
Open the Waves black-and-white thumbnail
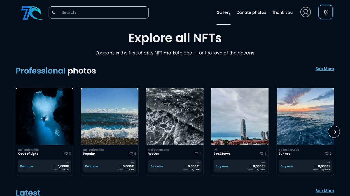[x=175, y=116]
